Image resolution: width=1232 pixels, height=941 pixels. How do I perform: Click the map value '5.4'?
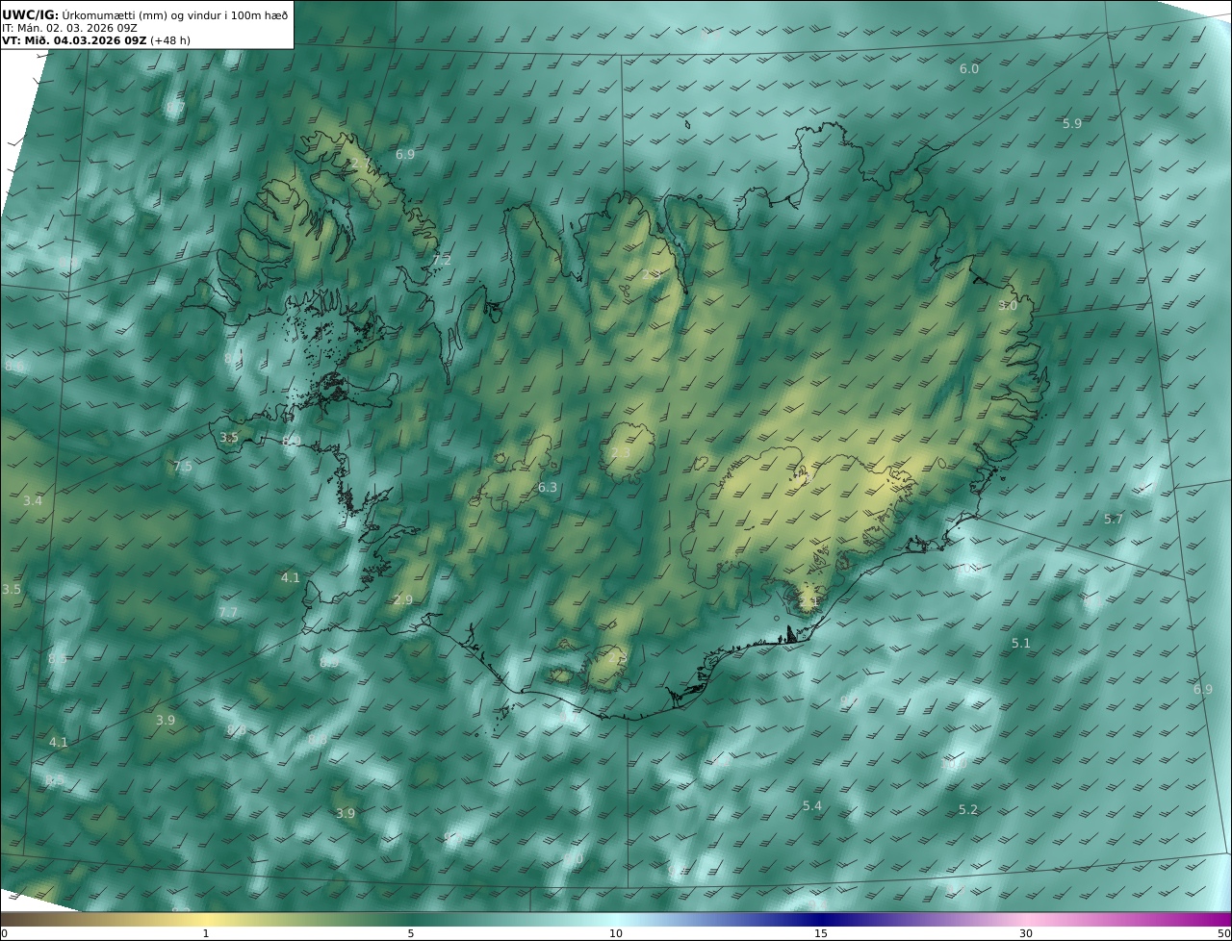pyautogui.click(x=812, y=806)
